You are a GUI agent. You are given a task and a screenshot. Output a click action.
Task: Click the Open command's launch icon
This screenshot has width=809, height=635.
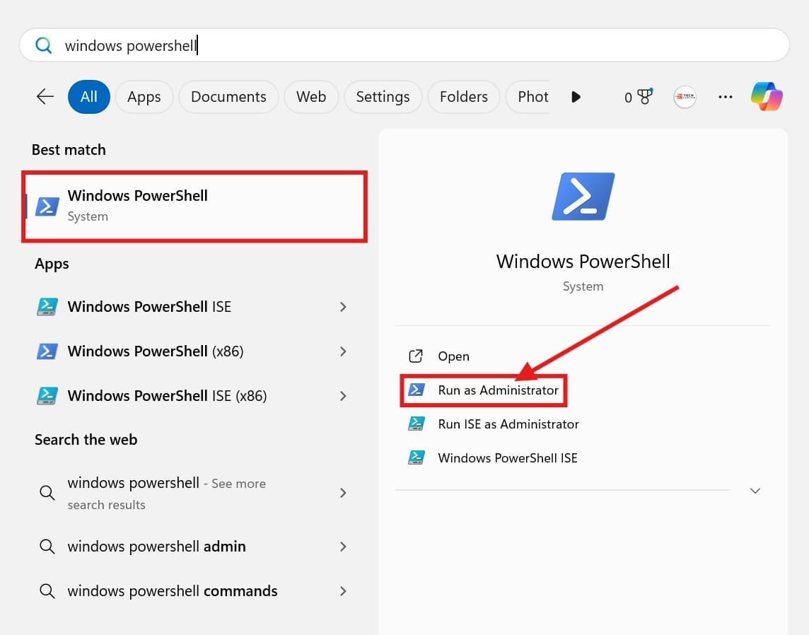[415, 356]
